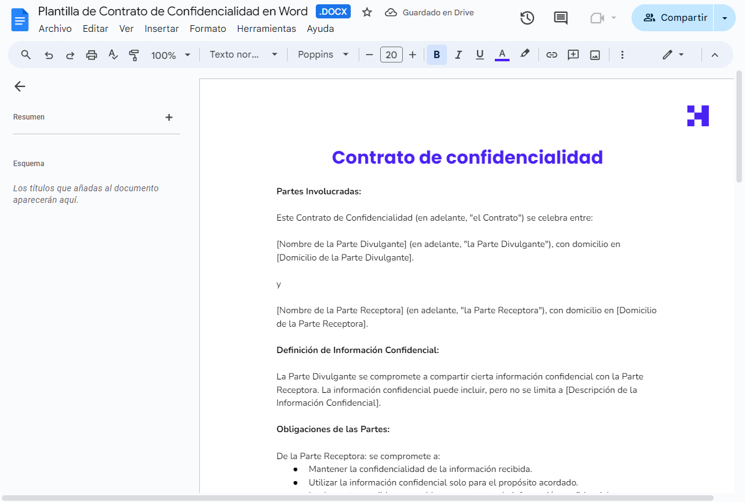Undo the last change
The height and width of the screenshot is (502, 745).
pyautogui.click(x=48, y=55)
